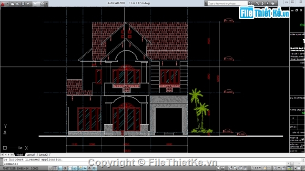Viewport: 305px width, 171px height.
Task: Switch to the Layout2 tab
Action: point(43,155)
